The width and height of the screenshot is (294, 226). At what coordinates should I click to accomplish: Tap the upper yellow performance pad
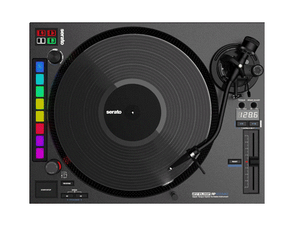click(40, 104)
